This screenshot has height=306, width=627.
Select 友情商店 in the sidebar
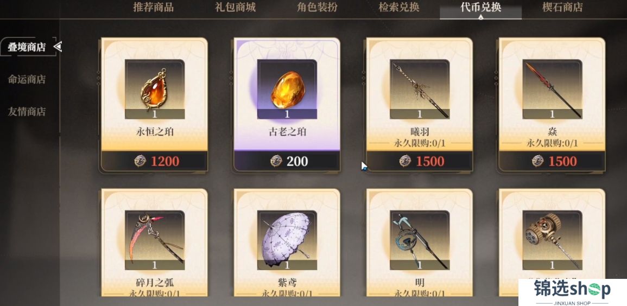pos(27,111)
